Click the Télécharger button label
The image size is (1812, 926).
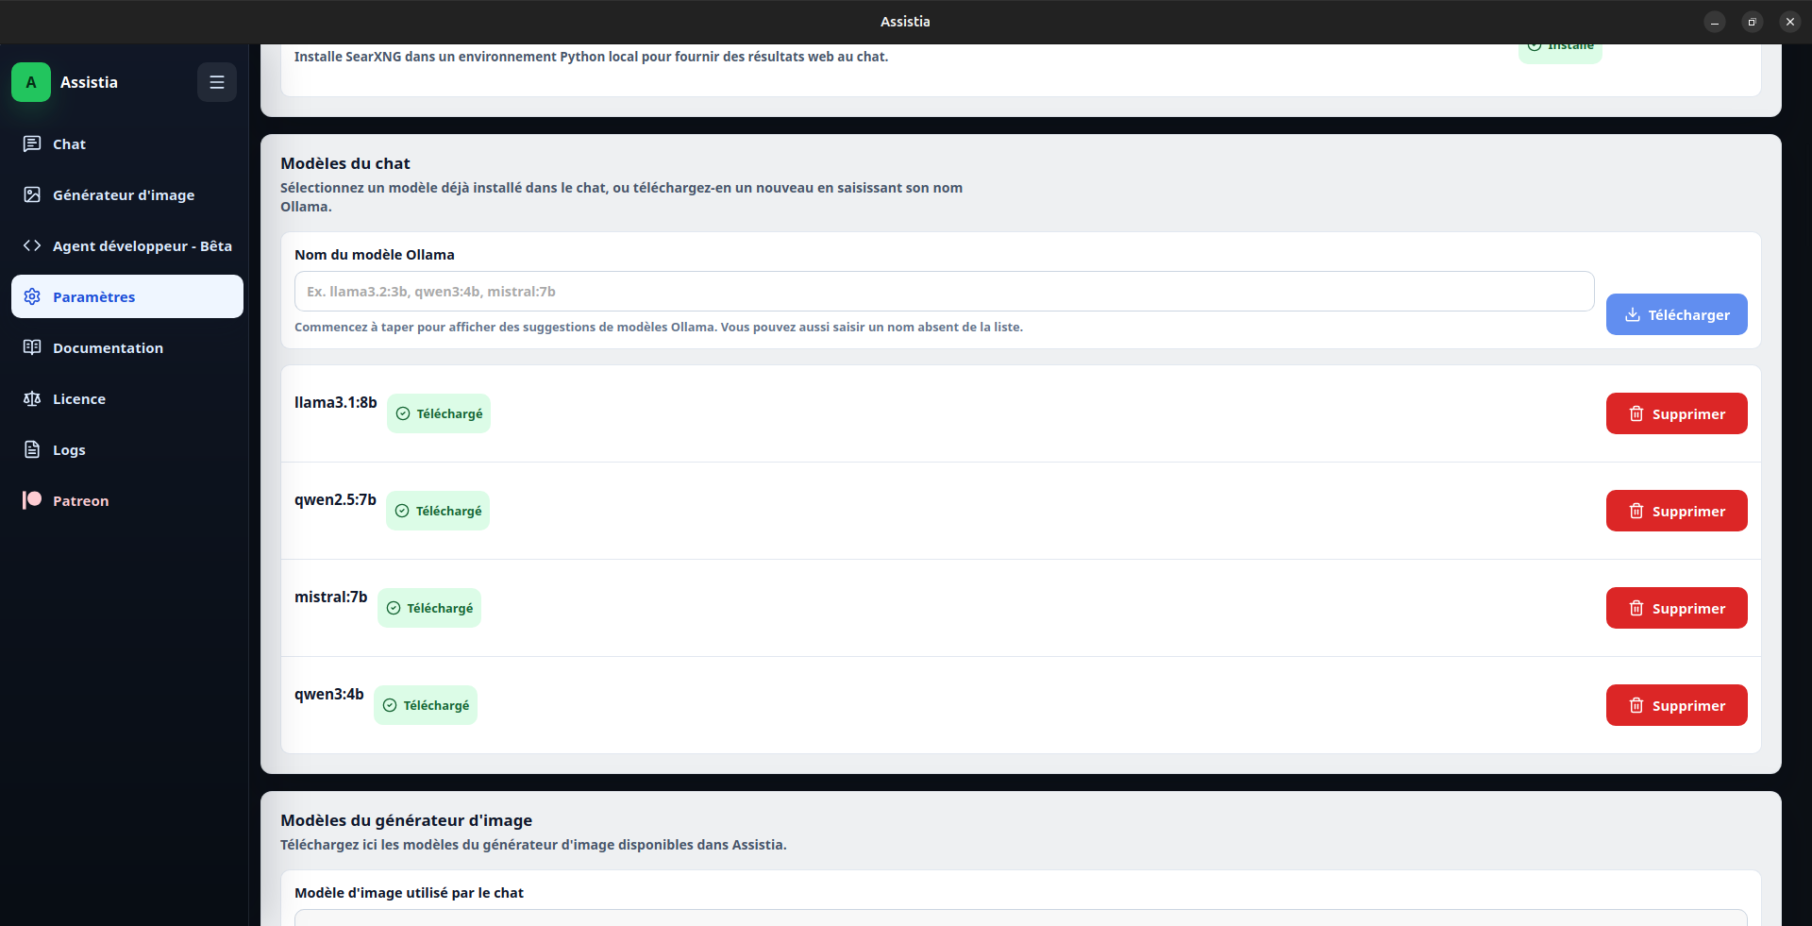coord(1689,315)
